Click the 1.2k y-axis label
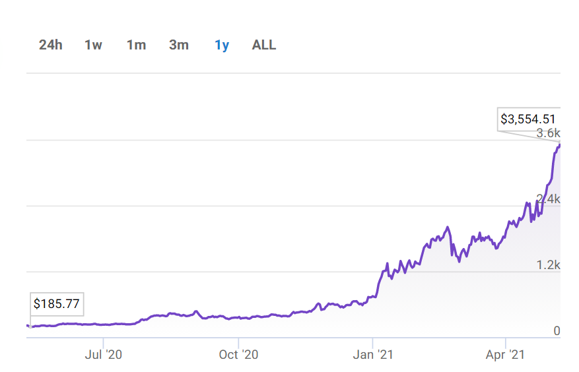The width and height of the screenshot is (579, 372). pos(548,265)
